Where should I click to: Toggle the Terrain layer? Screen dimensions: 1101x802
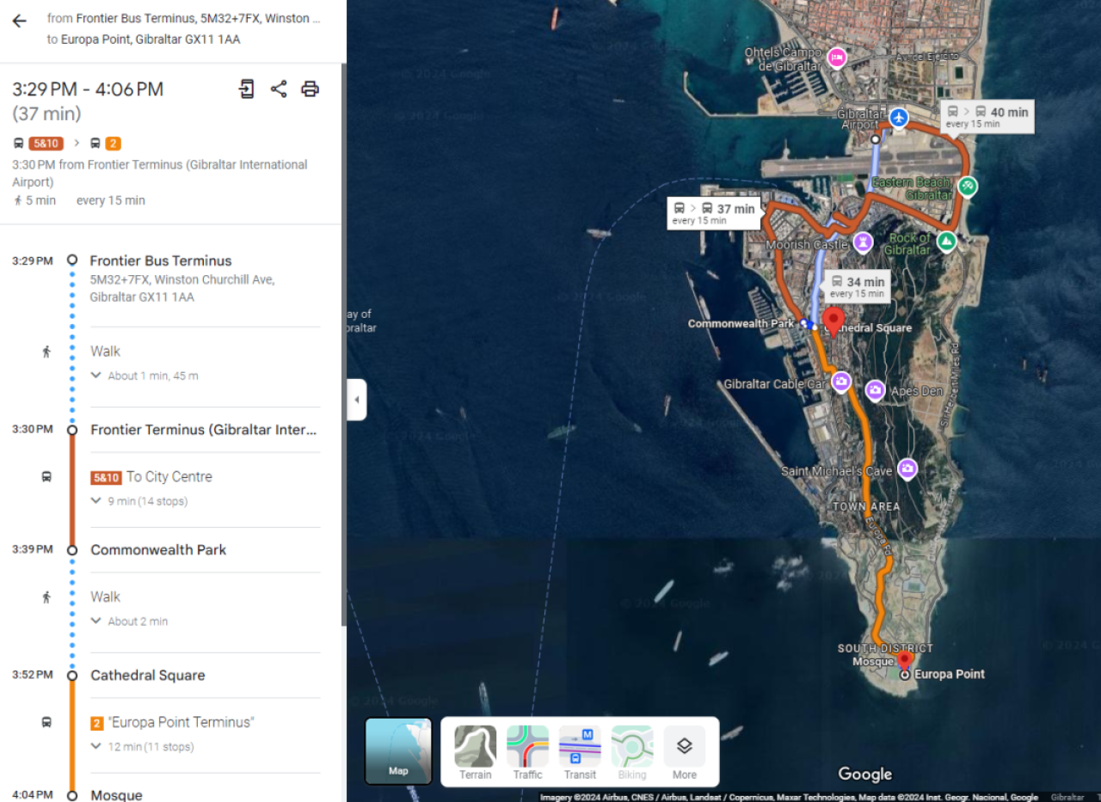(x=474, y=746)
